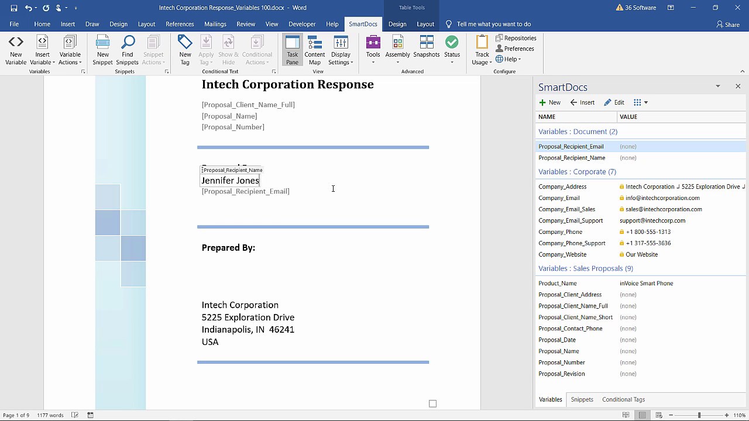Open the Tools toolbox menu

373,50
